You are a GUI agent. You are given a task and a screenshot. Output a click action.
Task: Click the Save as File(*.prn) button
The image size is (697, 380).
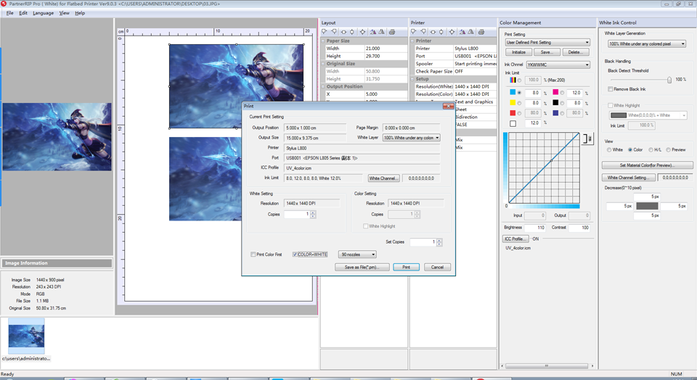(362, 268)
